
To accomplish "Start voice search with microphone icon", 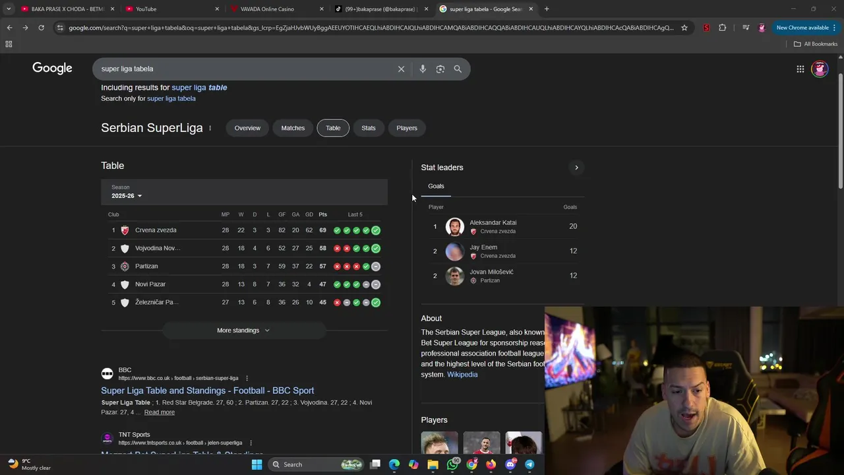I will point(423,69).
